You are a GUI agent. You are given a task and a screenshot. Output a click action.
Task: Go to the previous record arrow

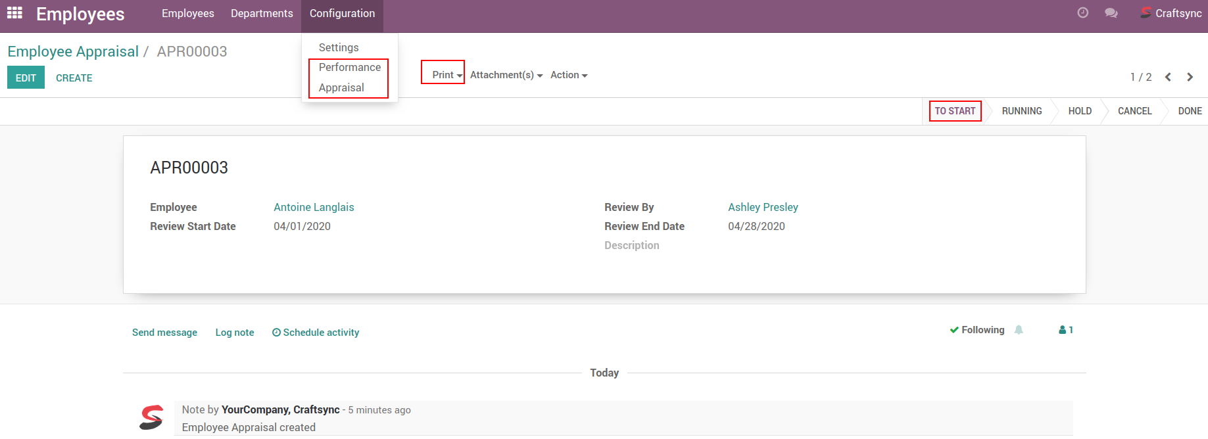[1168, 77]
